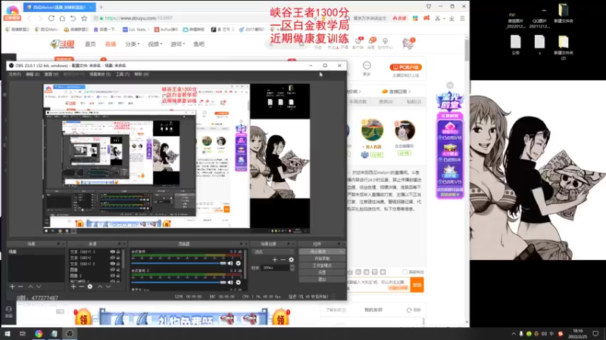Go to 首页 tab on Douyu site
This screenshot has height=340, width=606.
pyautogui.click(x=90, y=44)
